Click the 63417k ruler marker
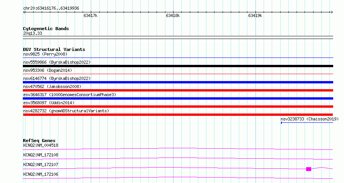 90,15
